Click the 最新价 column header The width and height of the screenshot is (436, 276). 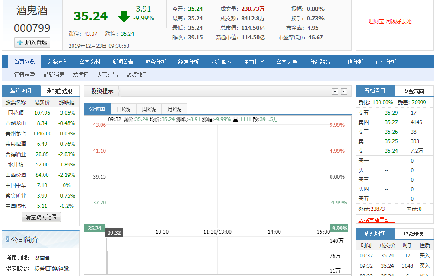click(x=42, y=103)
